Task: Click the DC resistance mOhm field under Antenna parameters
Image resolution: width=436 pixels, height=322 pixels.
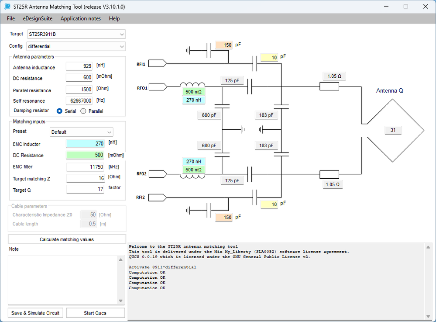Action: coord(79,77)
